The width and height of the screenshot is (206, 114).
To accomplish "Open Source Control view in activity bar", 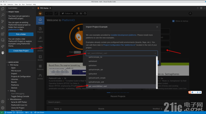I will [3, 21].
